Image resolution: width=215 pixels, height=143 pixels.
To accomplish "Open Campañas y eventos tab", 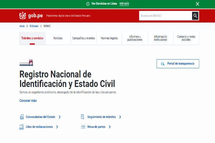I will click(x=83, y=38).
